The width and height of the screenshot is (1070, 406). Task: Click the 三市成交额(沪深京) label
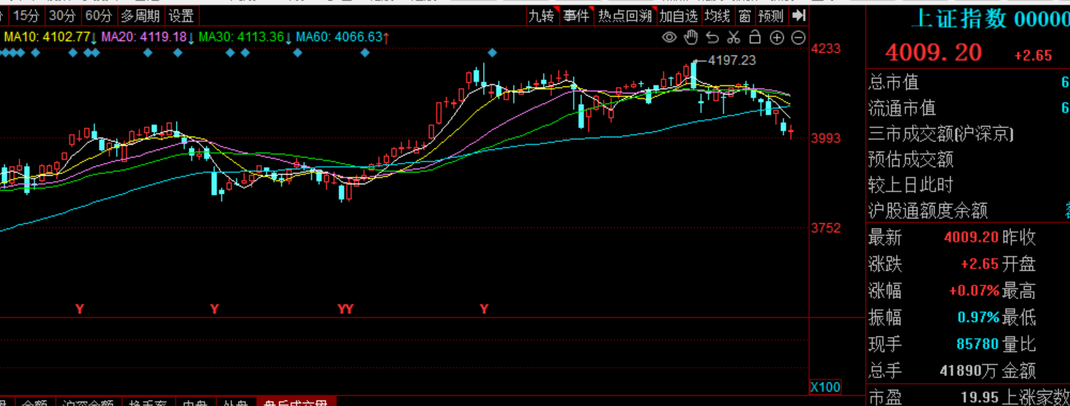(x=940, y=134)
